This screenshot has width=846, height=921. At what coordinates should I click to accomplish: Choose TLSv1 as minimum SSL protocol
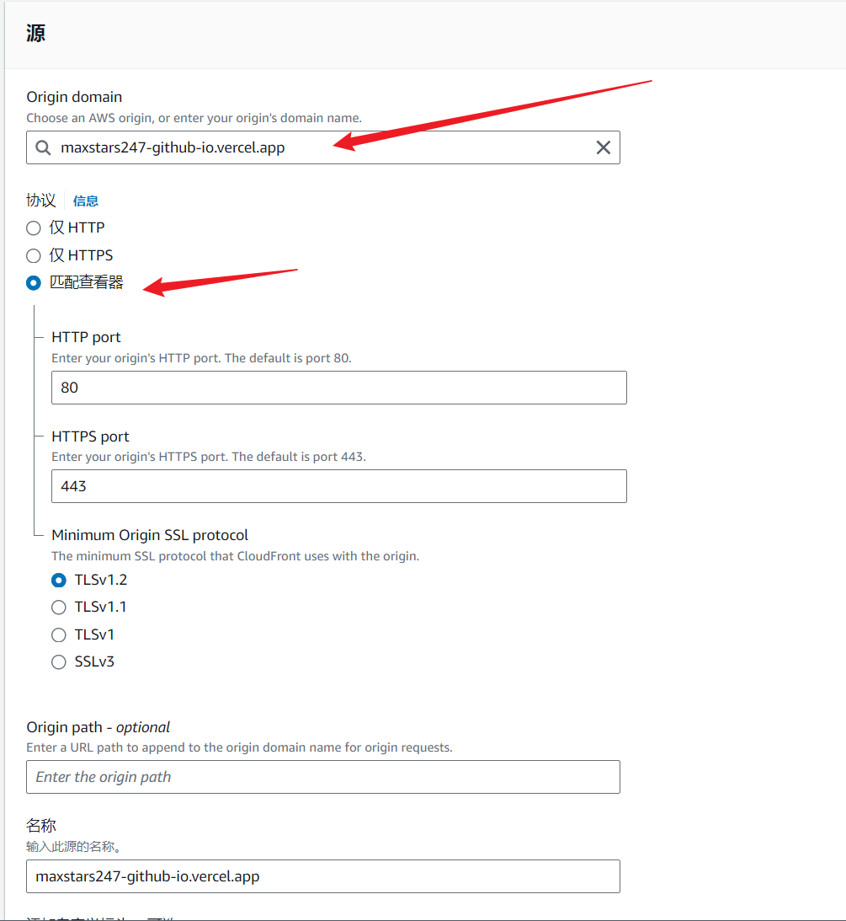[59, 635]
